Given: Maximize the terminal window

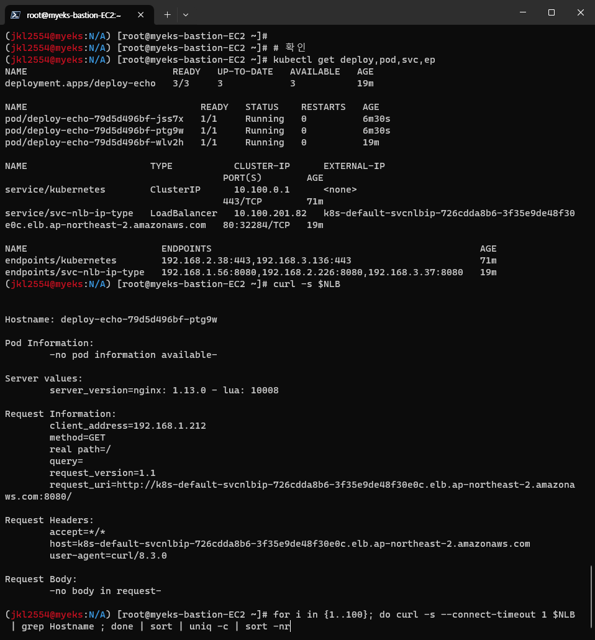Looking at the screenshot, I should tap(552, 12).
